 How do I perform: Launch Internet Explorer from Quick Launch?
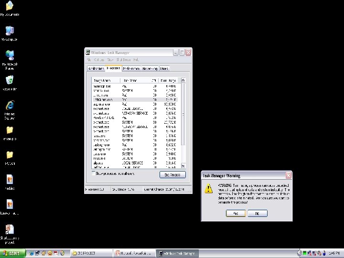click(x=32, y=253)
